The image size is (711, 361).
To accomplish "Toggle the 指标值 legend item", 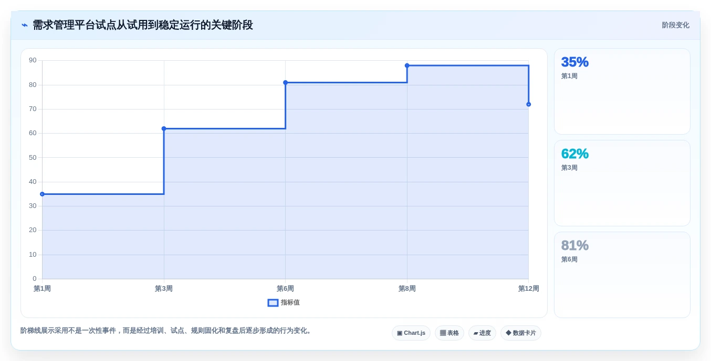I will point(284,302).
